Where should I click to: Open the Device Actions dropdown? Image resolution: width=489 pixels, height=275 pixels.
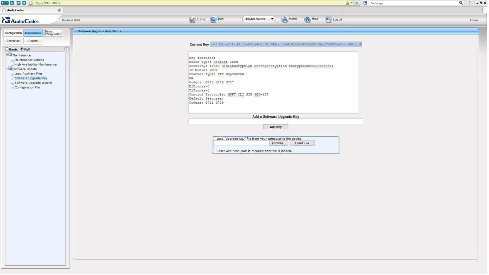click(259, 19)
